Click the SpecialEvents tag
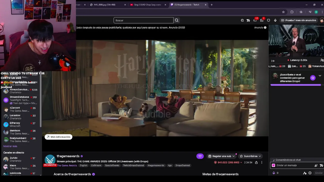The height and width of the screenshot is (182, 324). pyautogui.click(x=112, y=165)
